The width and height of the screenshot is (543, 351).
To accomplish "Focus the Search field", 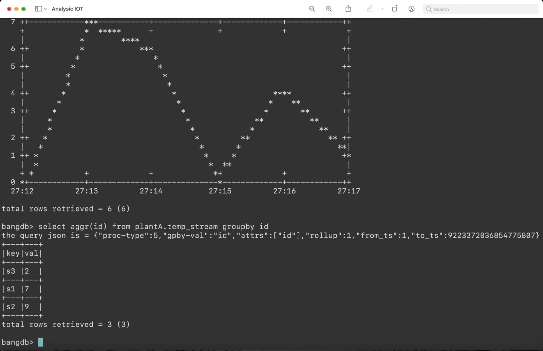I will point(481,9).
